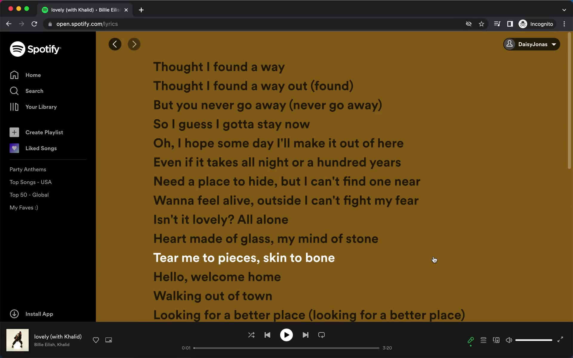This screenshot has width=573, height=358.
Task: Click the lyrics edit pencil icon
Action: [470, 340]
